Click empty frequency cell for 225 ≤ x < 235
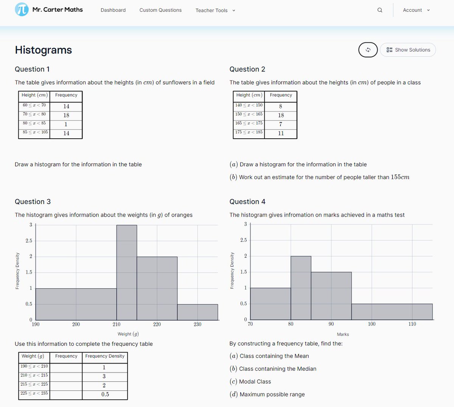This screenshot has width=454, height=407. pyautogui.click(x=66, y=395)
